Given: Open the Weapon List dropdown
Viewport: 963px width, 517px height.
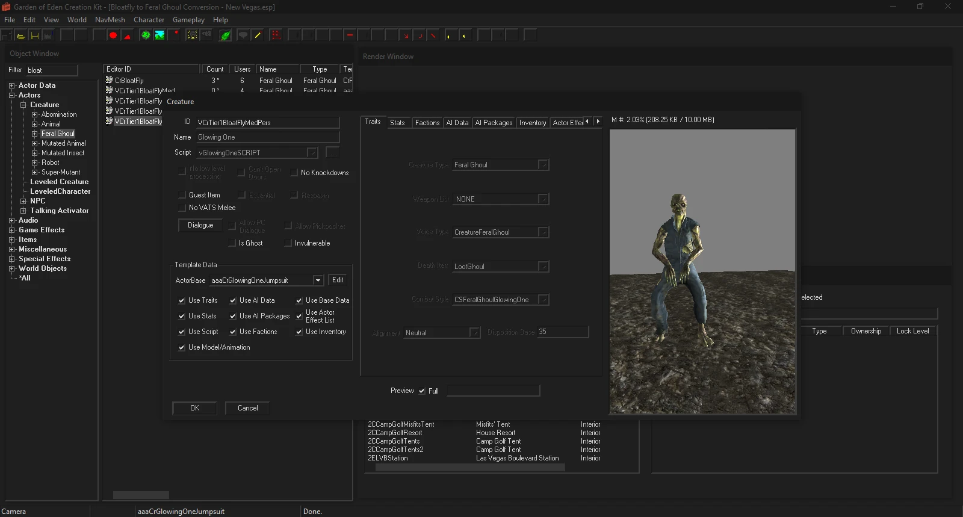Looking at the screenshot, I should click(x=543, y=199).
